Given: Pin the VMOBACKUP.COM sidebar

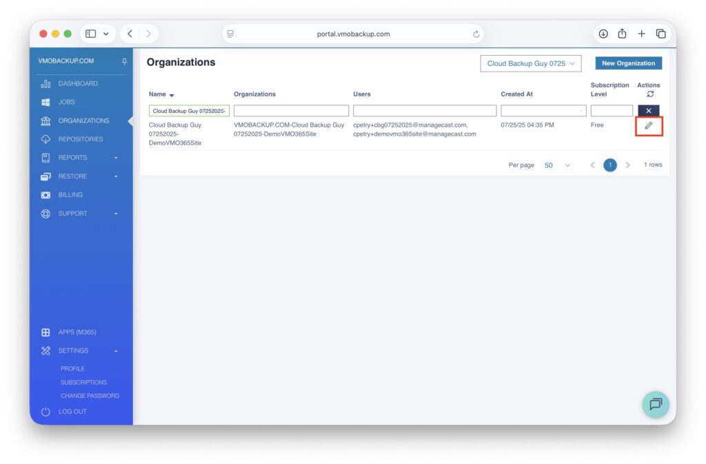Looking at the screenshot, I should point(125,61).
